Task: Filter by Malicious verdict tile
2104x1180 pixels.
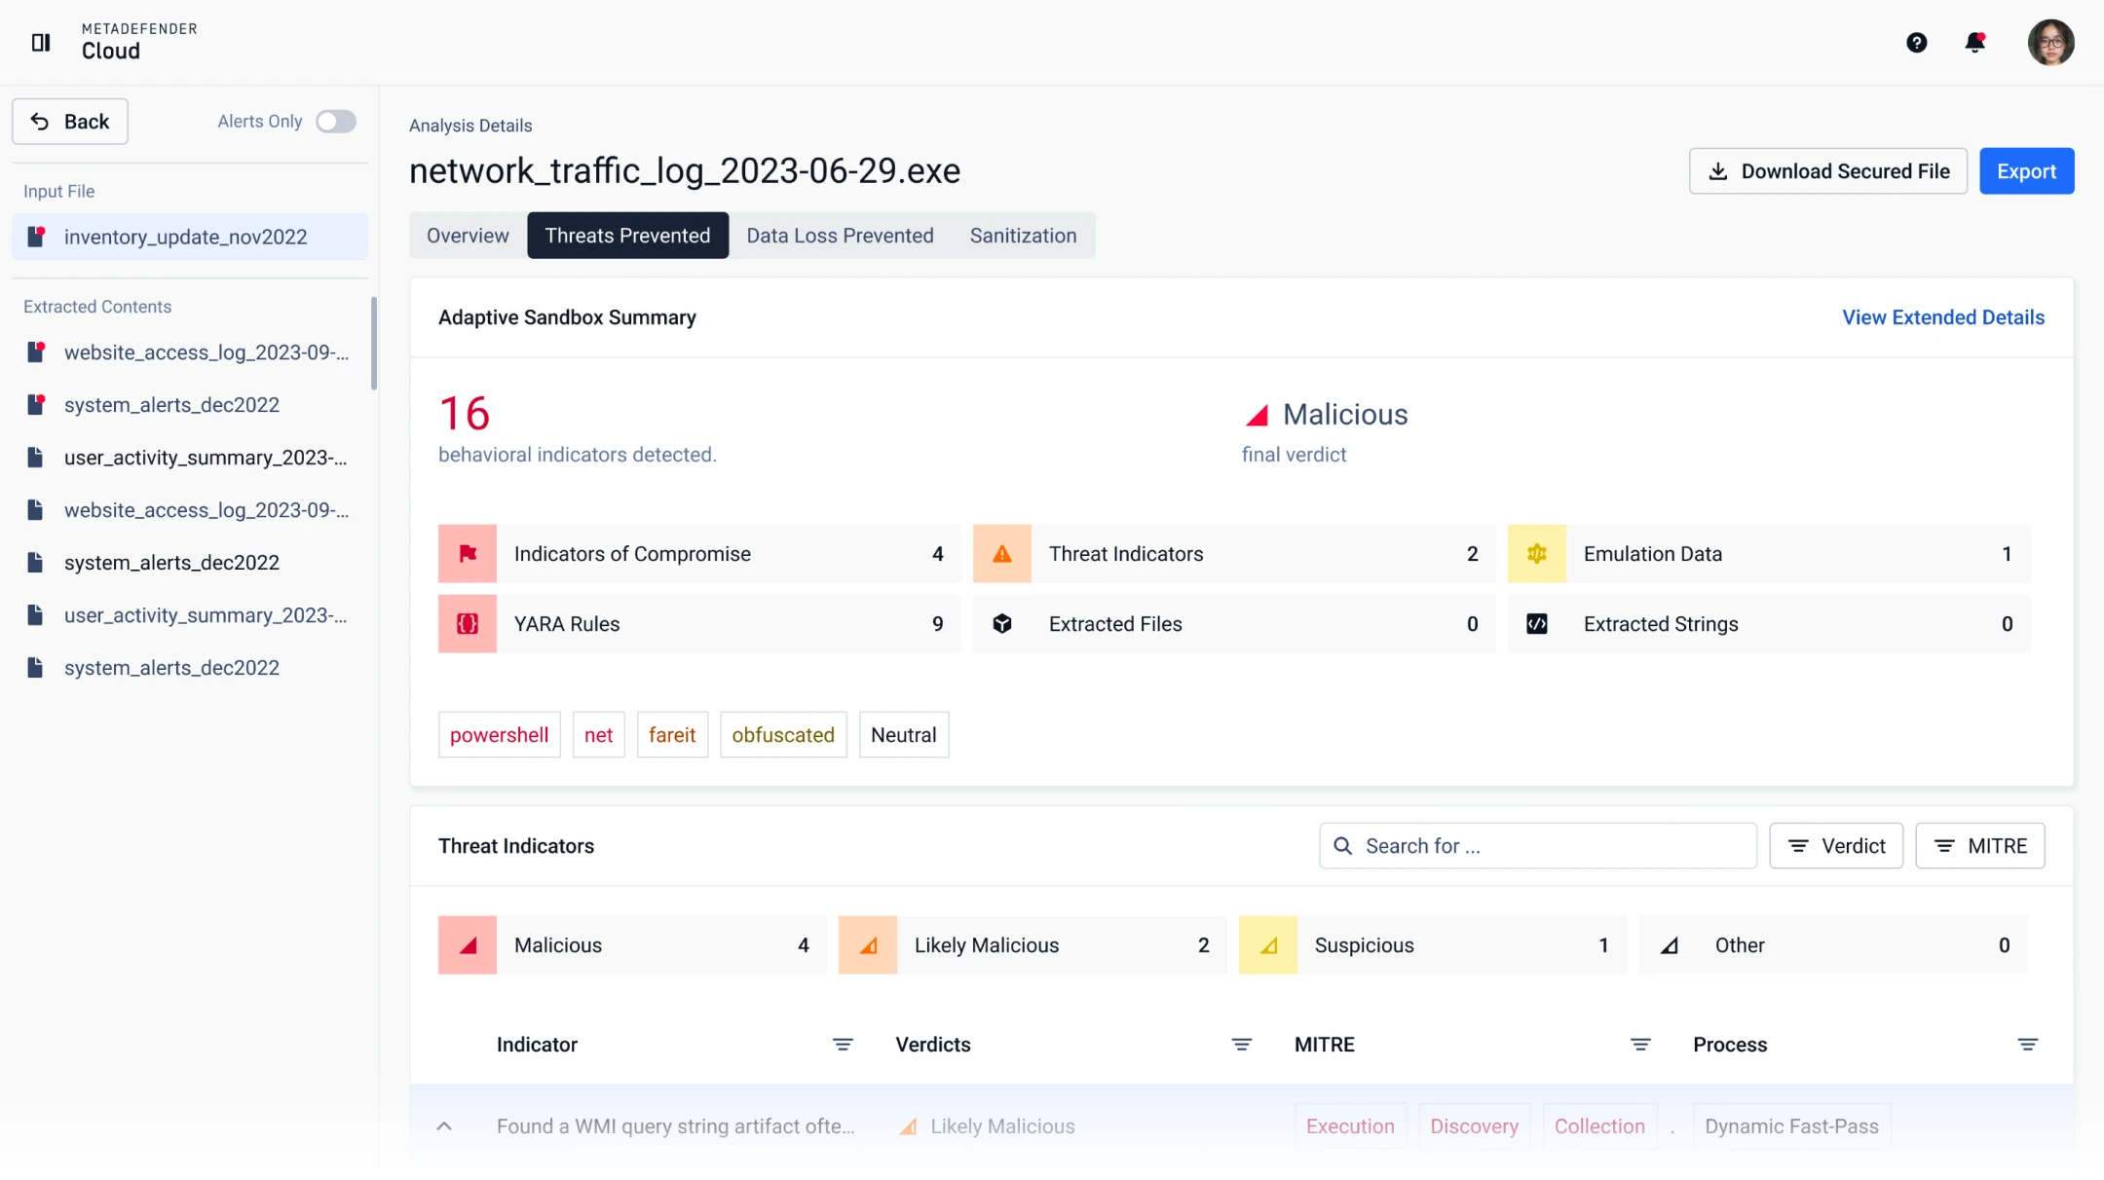Action: 632,945
